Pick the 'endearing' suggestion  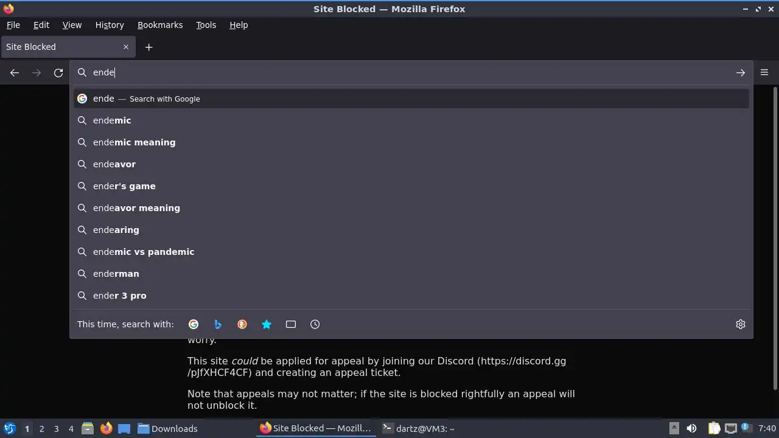pos(411,230)
